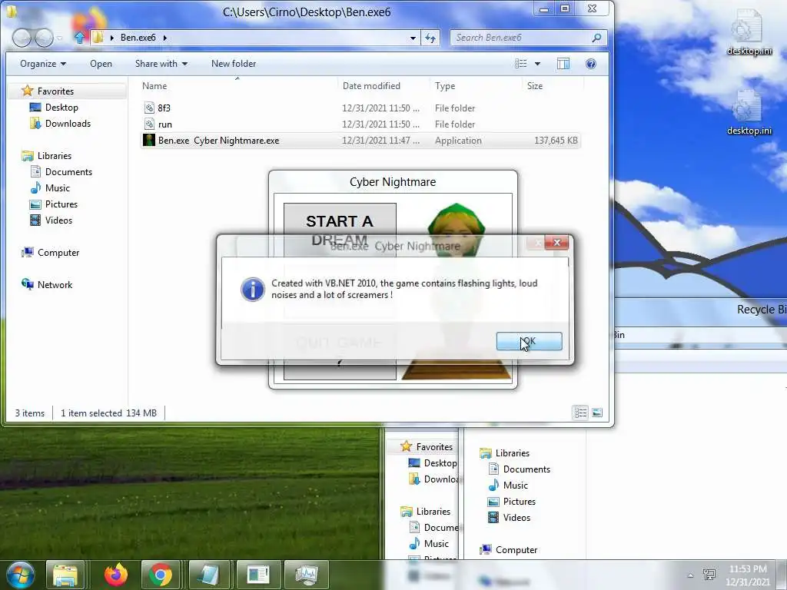Viewport: 787px width, 590px height.
Task: Click Documents in the rightmost background window
Action: (526, 469)
